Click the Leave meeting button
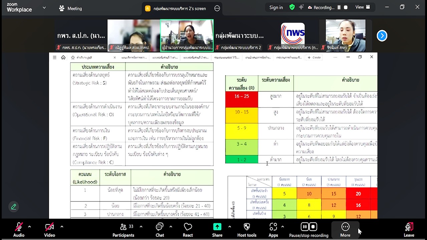This screenshot has height=240, width=427. [409, 229]
